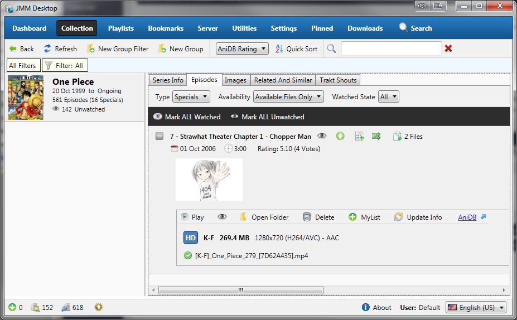Add file to MyList
Viewport: 517px width, 320px height.
coord(364,217)
